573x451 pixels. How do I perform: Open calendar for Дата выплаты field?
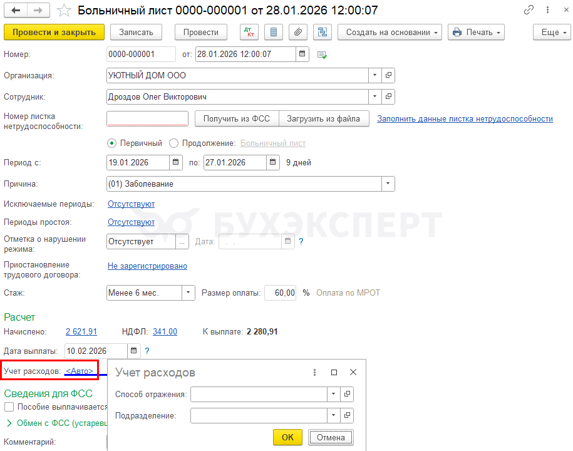[x=134, y=351]
